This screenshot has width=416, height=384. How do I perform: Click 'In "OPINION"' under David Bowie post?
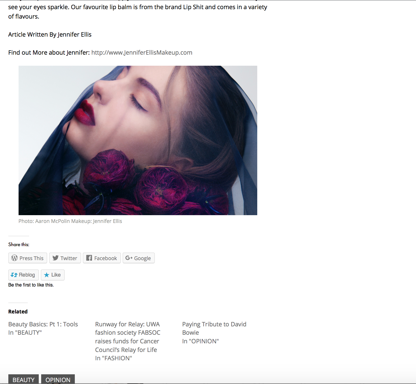pos(200,341)
